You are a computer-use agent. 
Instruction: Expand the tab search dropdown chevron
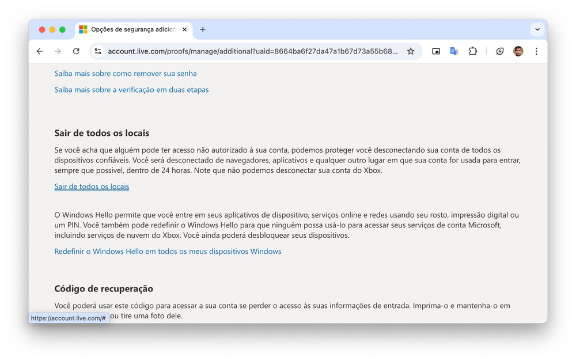tap(537, 29)
